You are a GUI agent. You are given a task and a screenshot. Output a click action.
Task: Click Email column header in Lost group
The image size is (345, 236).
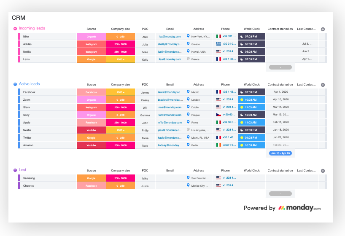coord(170,171)
